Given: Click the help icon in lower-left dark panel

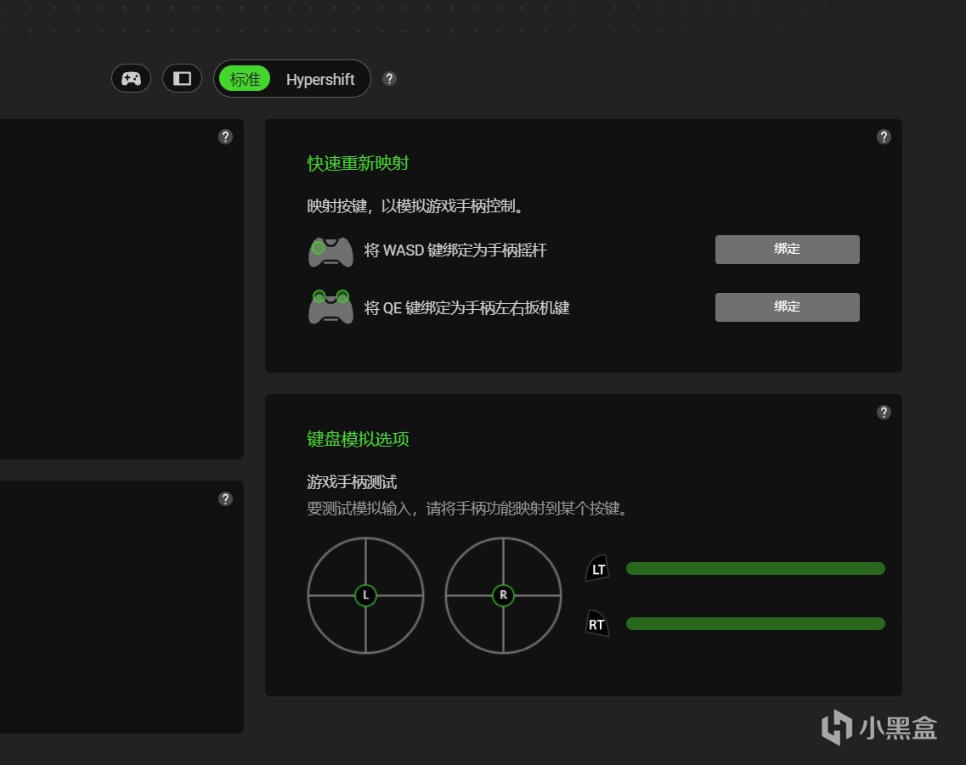Looking at the screenshot, I should click(x=225, y=498).
